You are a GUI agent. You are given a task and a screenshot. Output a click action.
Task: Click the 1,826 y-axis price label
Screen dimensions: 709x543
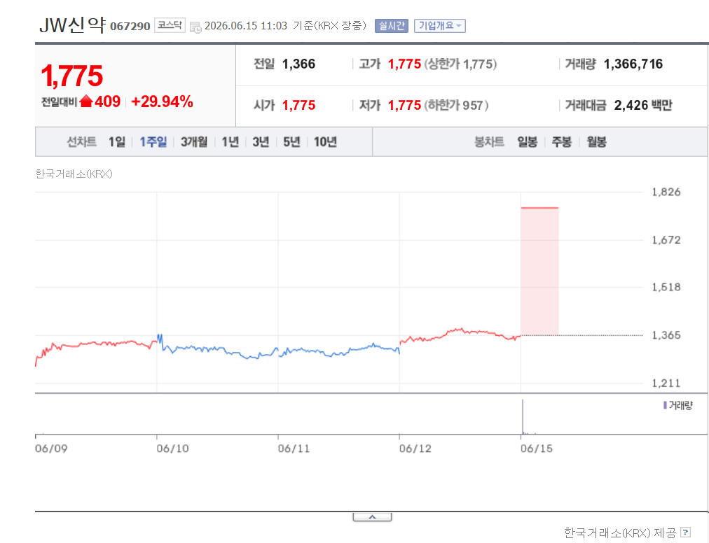pos(666,192)
